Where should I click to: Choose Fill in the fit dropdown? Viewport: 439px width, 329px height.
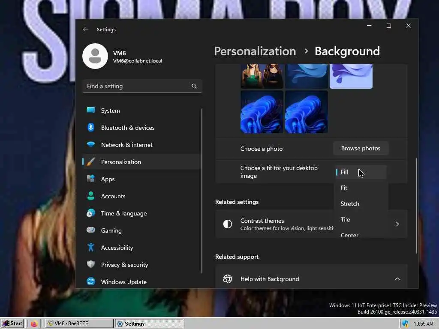(x=361, y=172)
